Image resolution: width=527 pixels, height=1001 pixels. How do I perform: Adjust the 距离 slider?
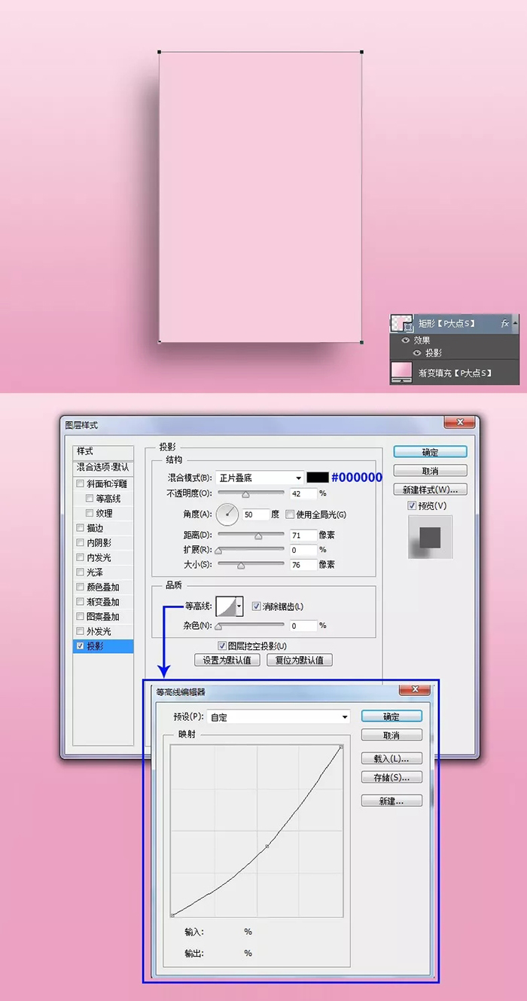point(258,536)
